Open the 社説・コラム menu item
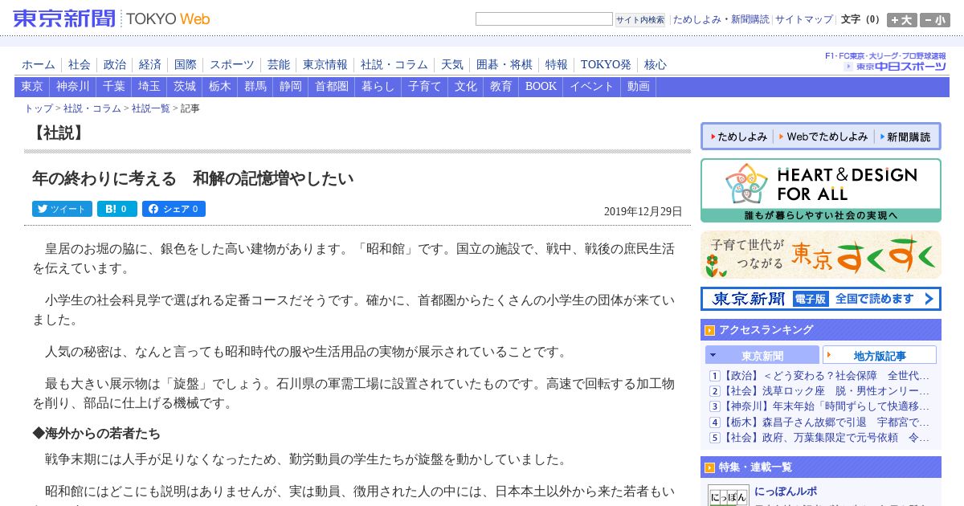Image resolution: width=964 pixels, height=506 pixels. [394, 65]
